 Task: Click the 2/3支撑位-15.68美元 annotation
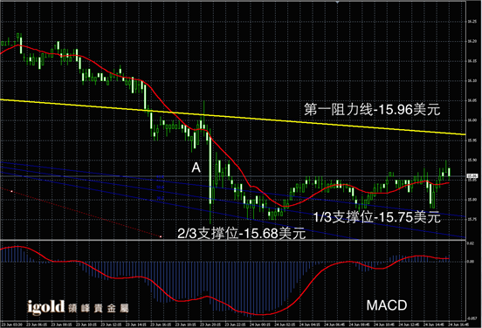[242, 234]
